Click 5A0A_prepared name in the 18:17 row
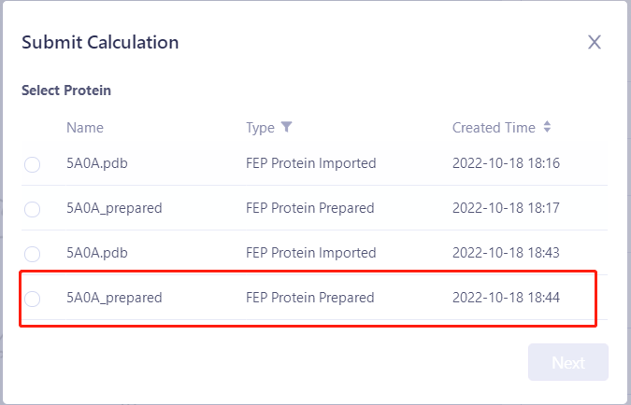 pyautogui.click(x=114, y=208)
